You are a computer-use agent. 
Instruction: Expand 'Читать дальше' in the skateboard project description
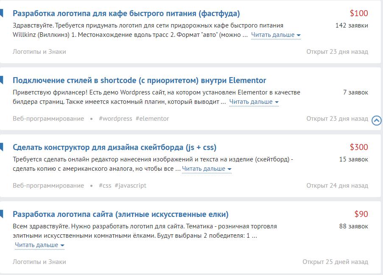click(207, 169)
